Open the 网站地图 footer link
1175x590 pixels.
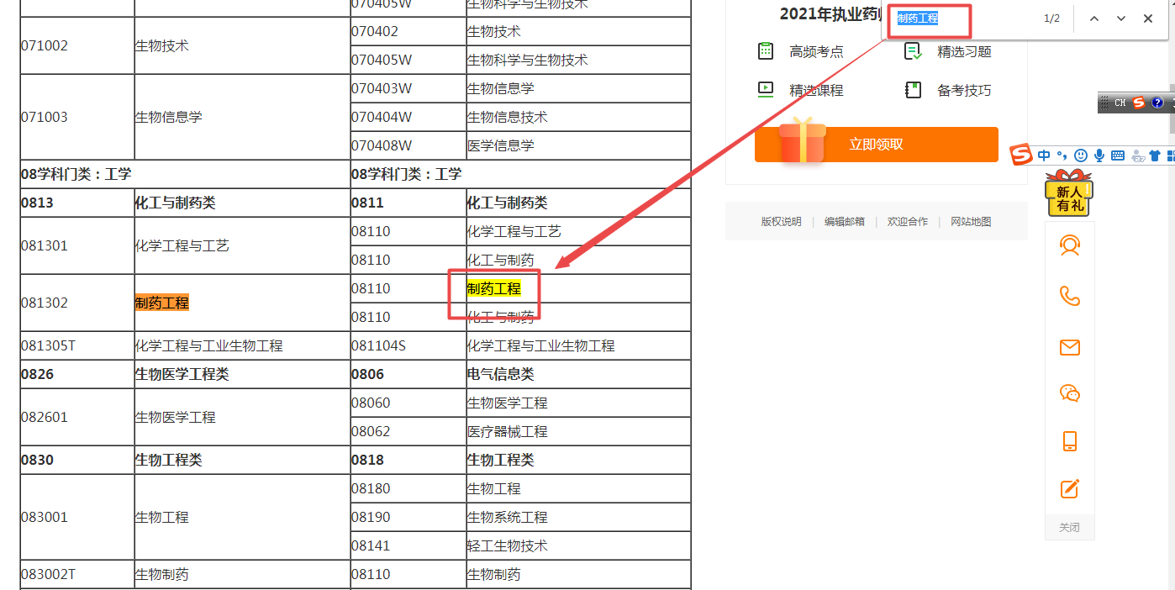[x=971, y=222]
